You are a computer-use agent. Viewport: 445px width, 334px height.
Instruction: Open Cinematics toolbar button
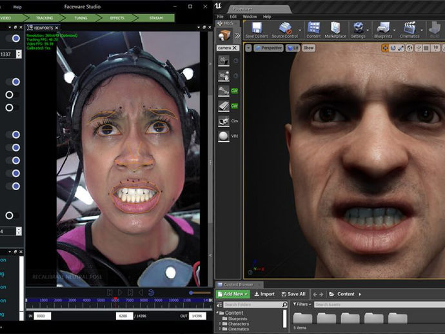click(410, 30)
